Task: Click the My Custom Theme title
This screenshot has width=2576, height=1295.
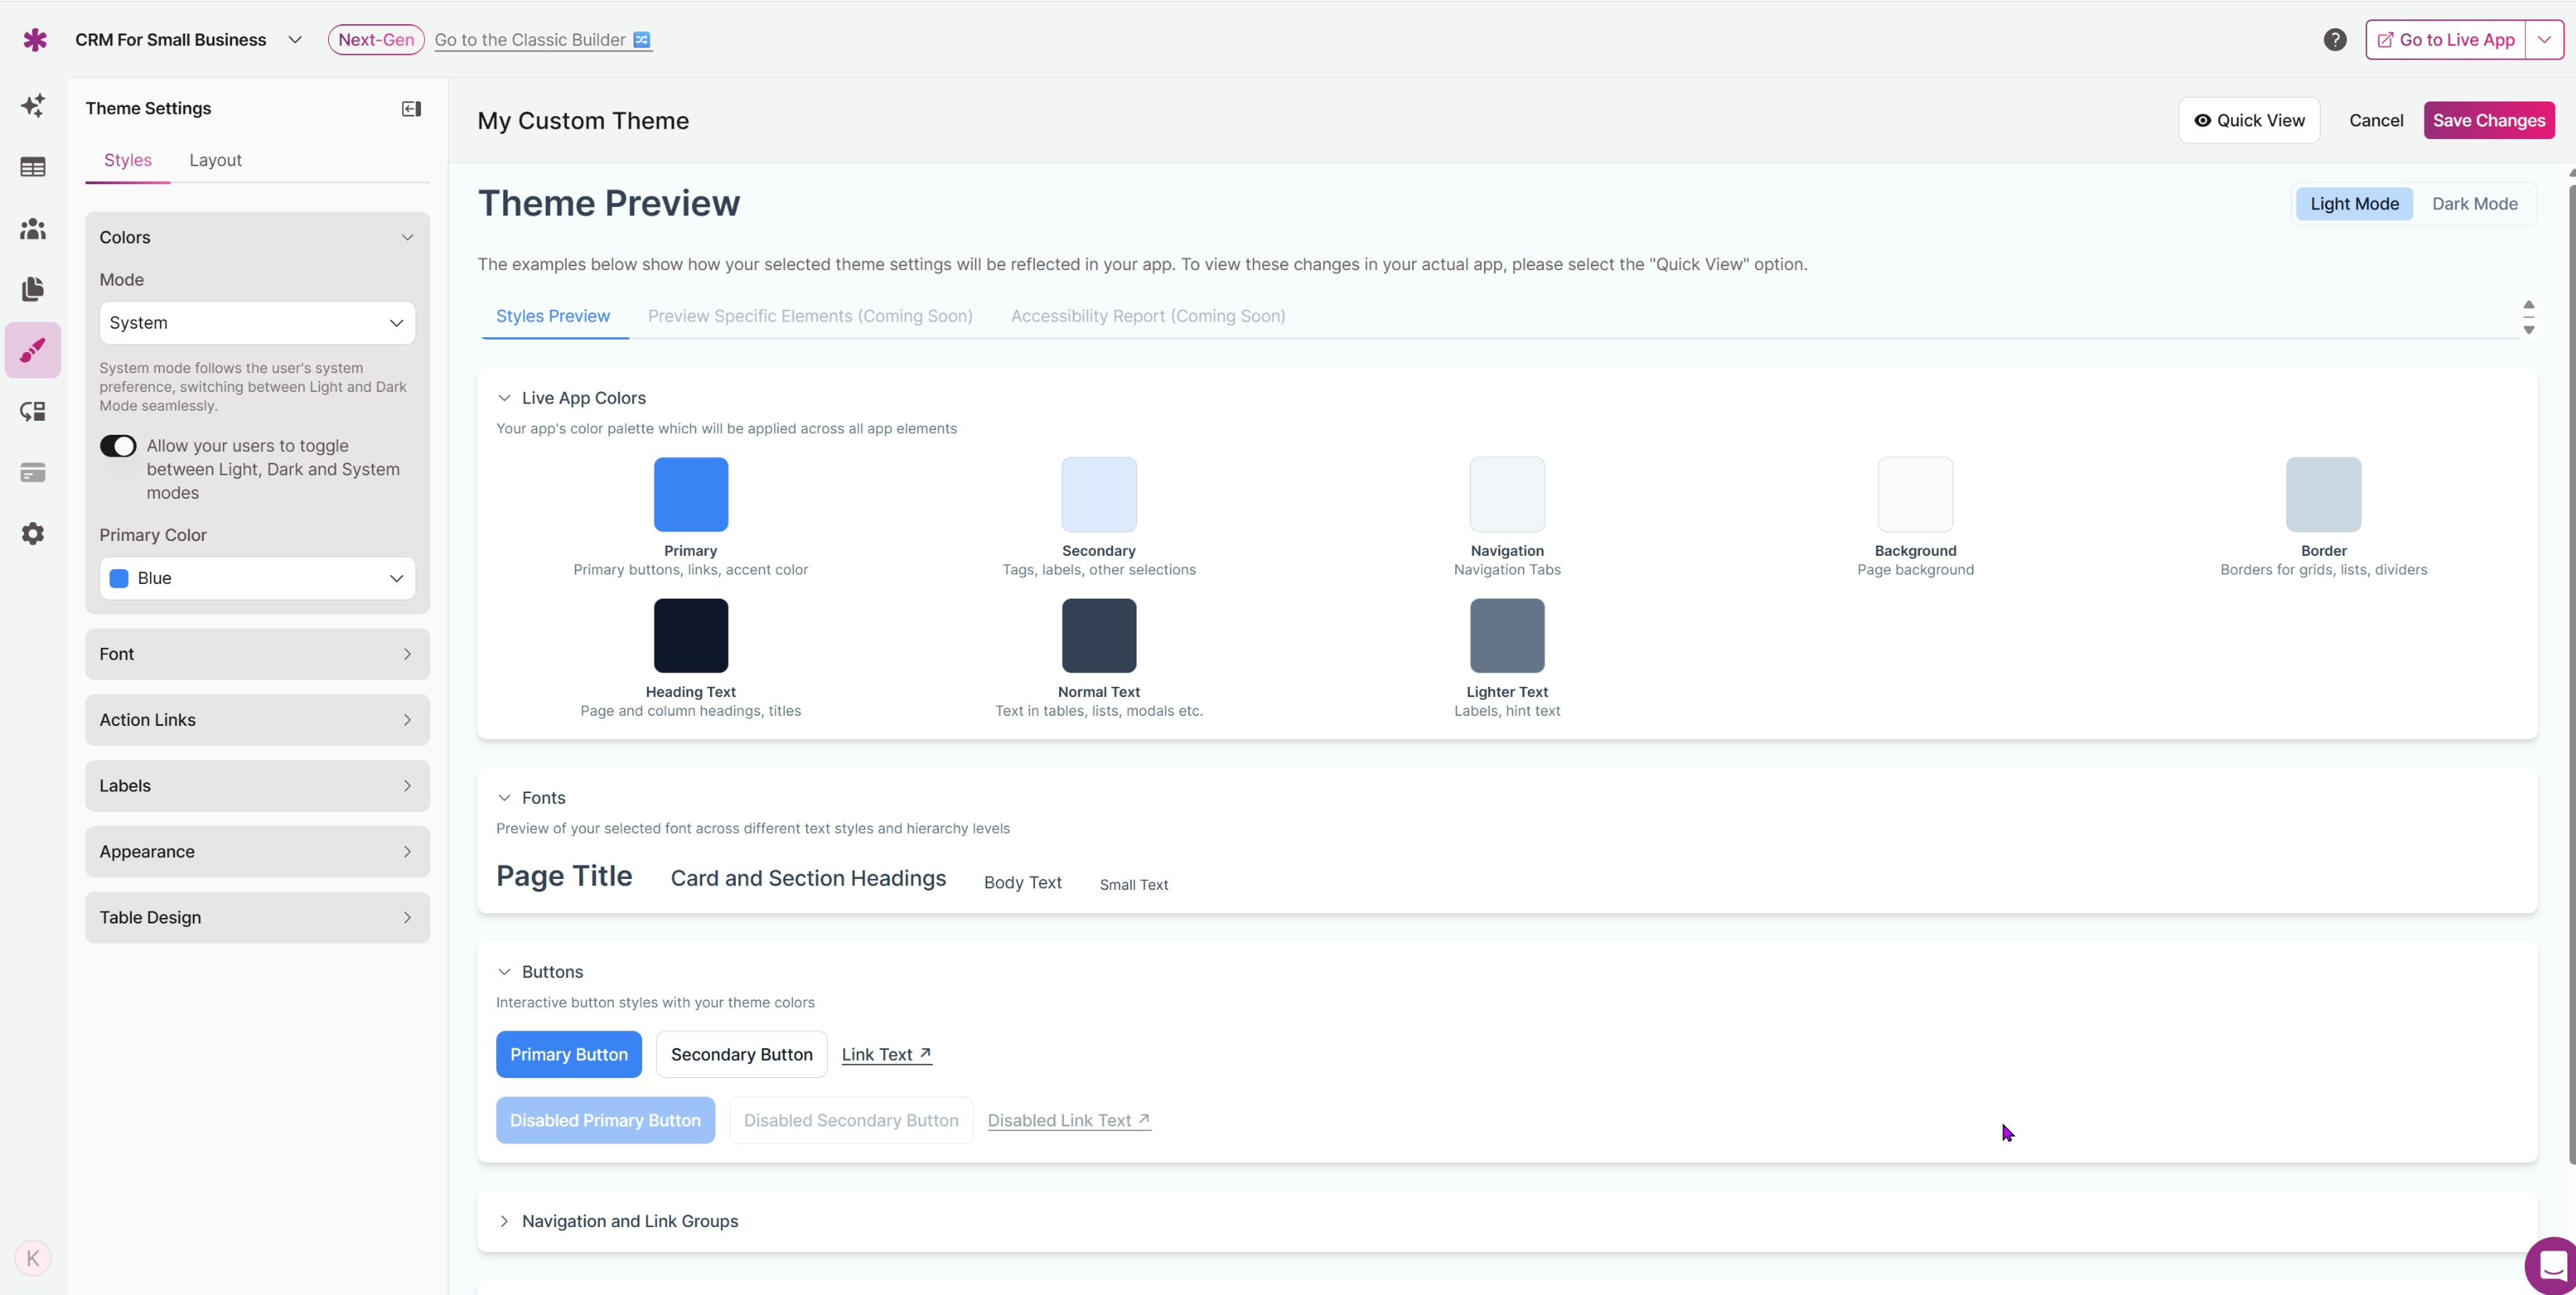Action: tap(583, 121)
